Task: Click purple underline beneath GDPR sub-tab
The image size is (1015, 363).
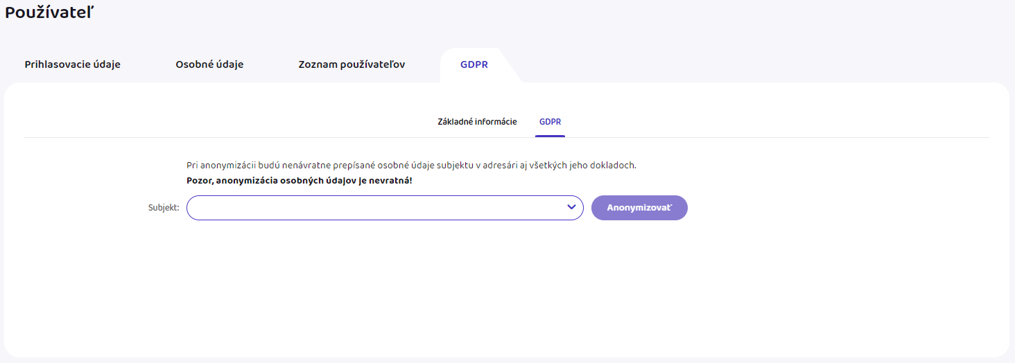Action: coord(550,136)
